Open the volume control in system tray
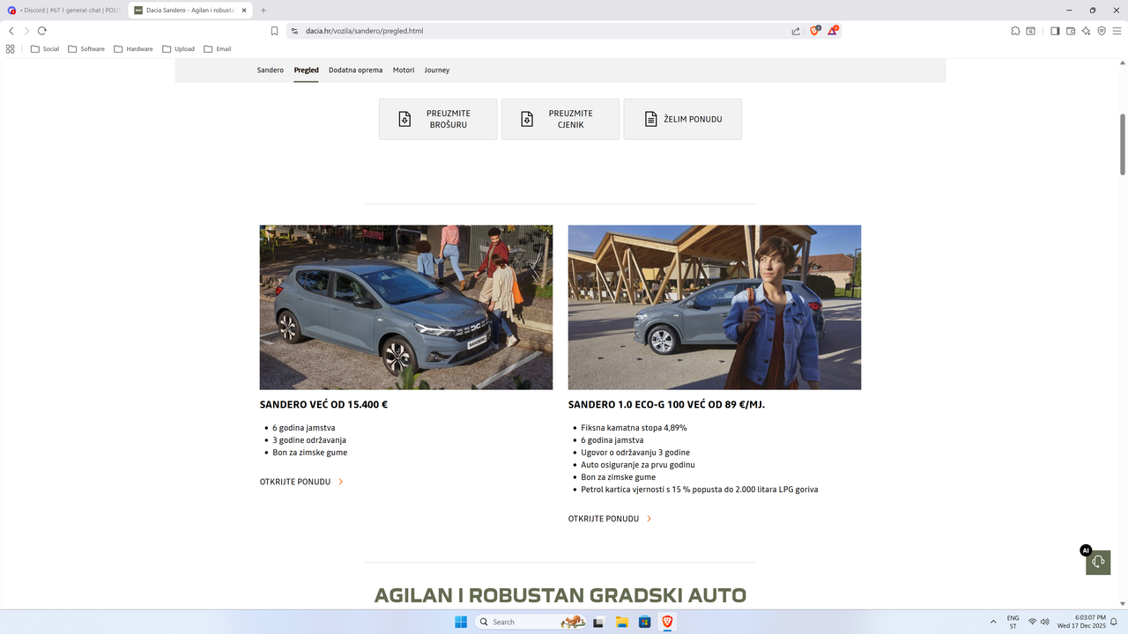Image resolution: width=1128 pixels, height=634 pixels. (1045, 622)
